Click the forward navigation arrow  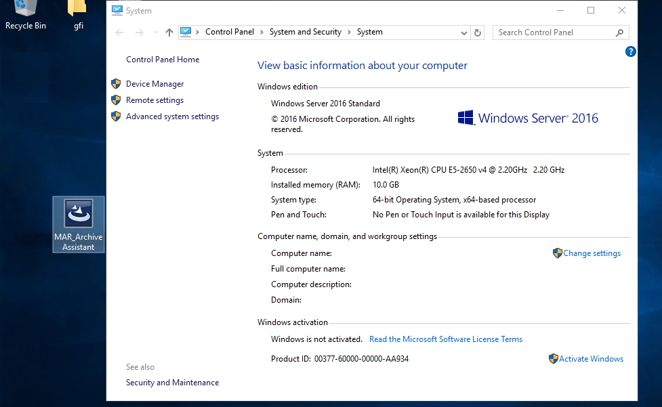tap(139, 33)
